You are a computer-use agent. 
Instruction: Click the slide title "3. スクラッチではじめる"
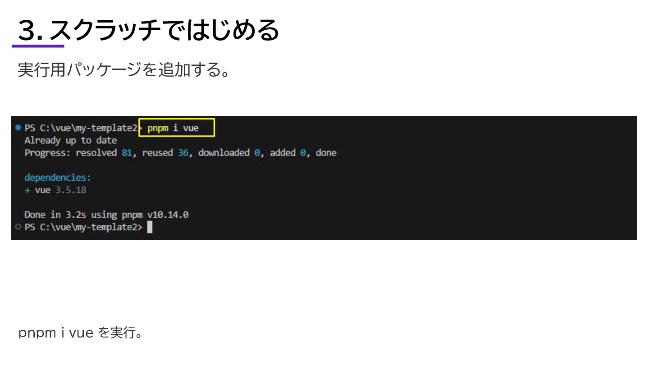coord(149,31)
